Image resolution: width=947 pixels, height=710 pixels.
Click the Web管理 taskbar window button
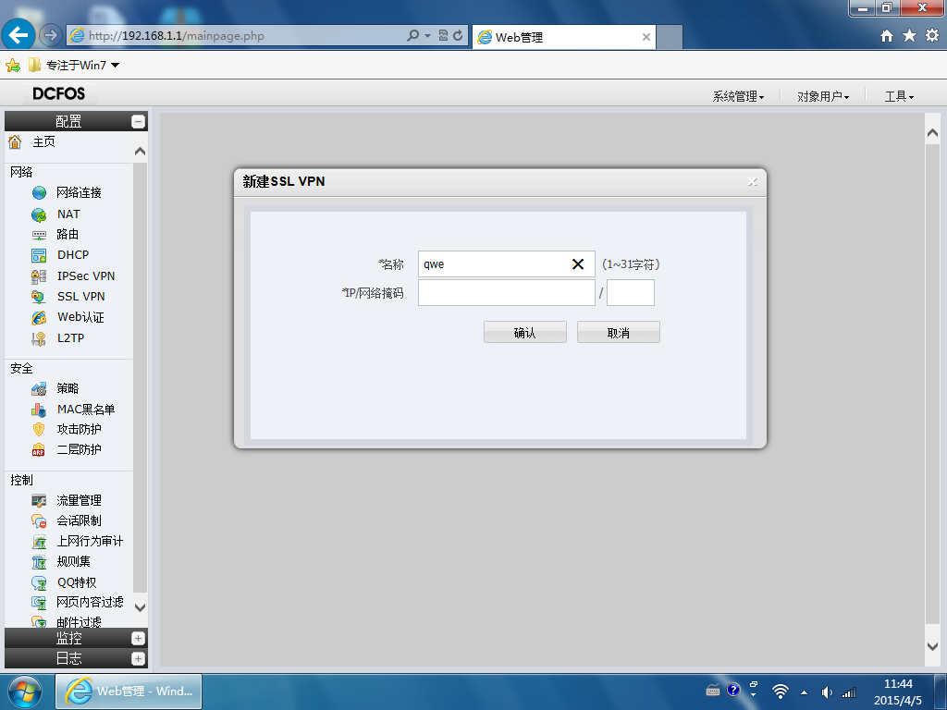[129, 692]
